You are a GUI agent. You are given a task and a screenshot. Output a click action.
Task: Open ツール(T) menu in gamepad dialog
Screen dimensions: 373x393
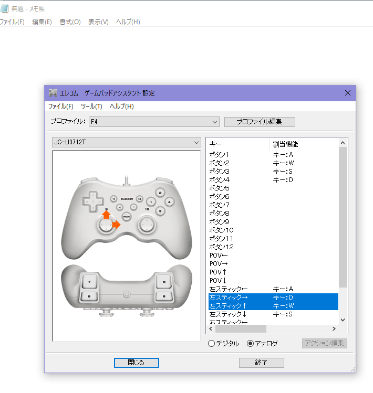[91, 107]
